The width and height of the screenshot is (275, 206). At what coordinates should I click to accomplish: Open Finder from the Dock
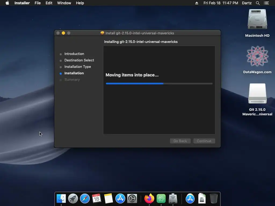click(61, 198)
